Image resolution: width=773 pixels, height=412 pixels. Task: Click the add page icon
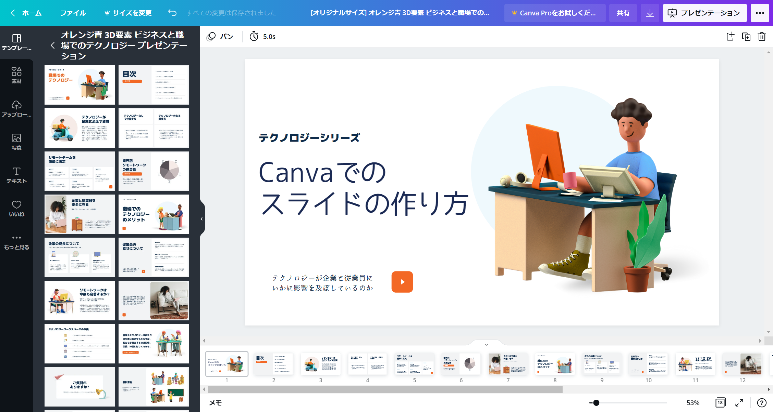[x=731, y=37]
